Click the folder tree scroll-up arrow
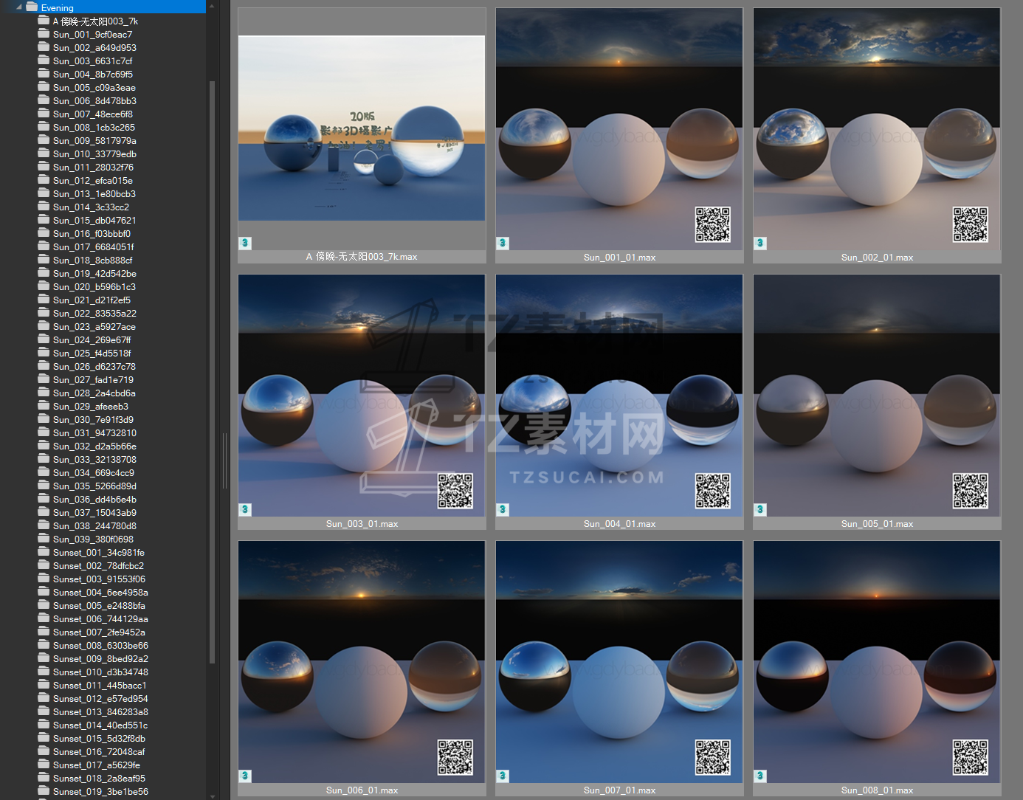Screen dimensions: 1023x800 coord(213,6)
